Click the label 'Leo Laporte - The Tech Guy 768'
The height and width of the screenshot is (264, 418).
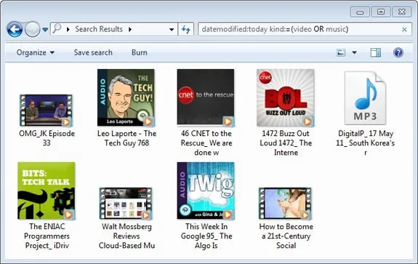coord(126,138)
